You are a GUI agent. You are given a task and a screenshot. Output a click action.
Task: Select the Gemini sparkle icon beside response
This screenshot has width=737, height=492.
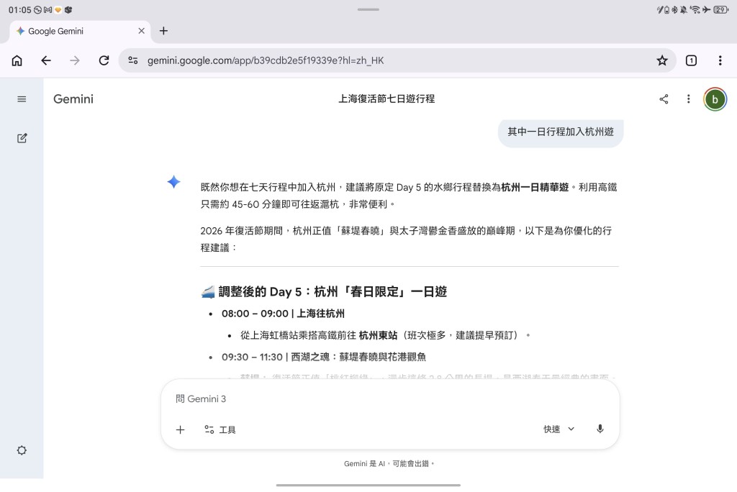point(173,183)
